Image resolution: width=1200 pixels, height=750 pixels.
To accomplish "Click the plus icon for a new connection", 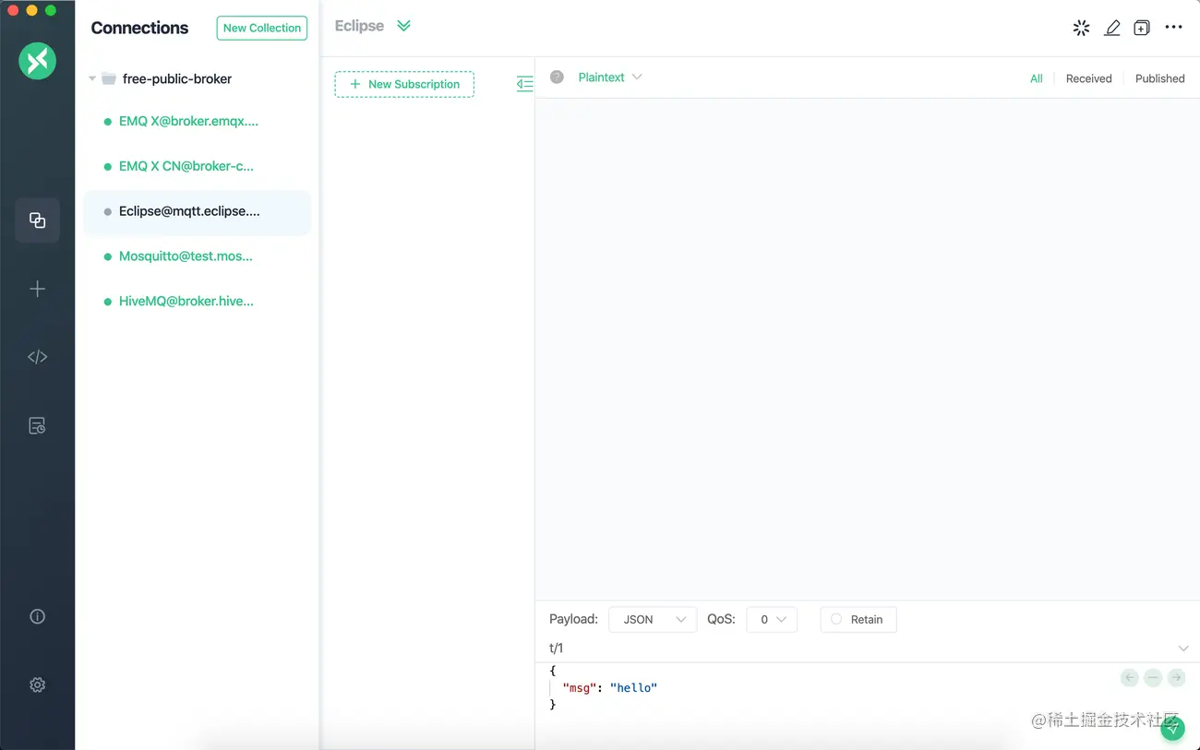I will tap(37, 289).
